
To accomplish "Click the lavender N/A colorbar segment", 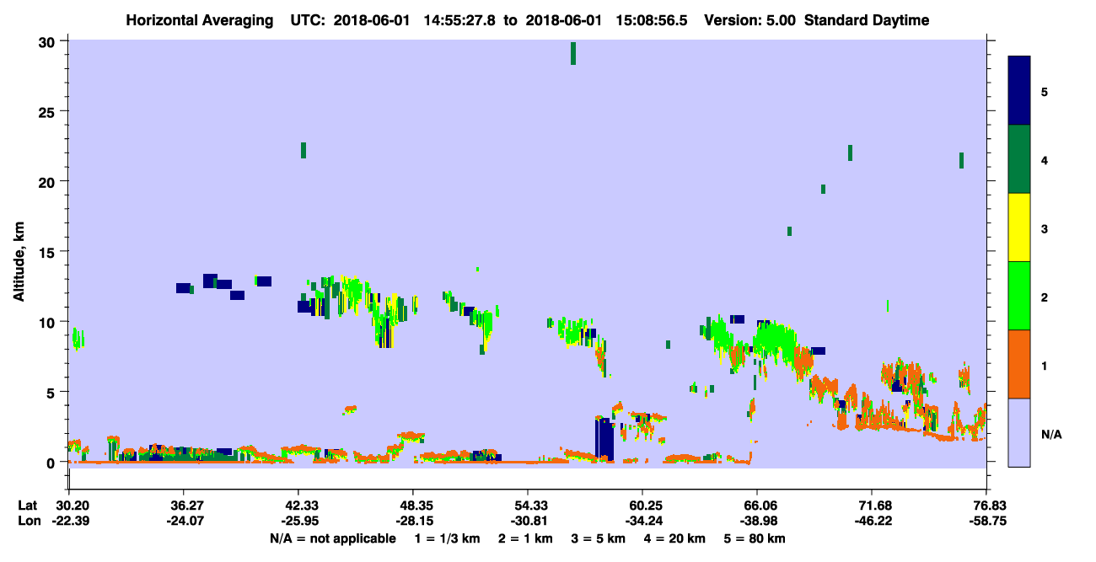I will tap(1019, 432).
